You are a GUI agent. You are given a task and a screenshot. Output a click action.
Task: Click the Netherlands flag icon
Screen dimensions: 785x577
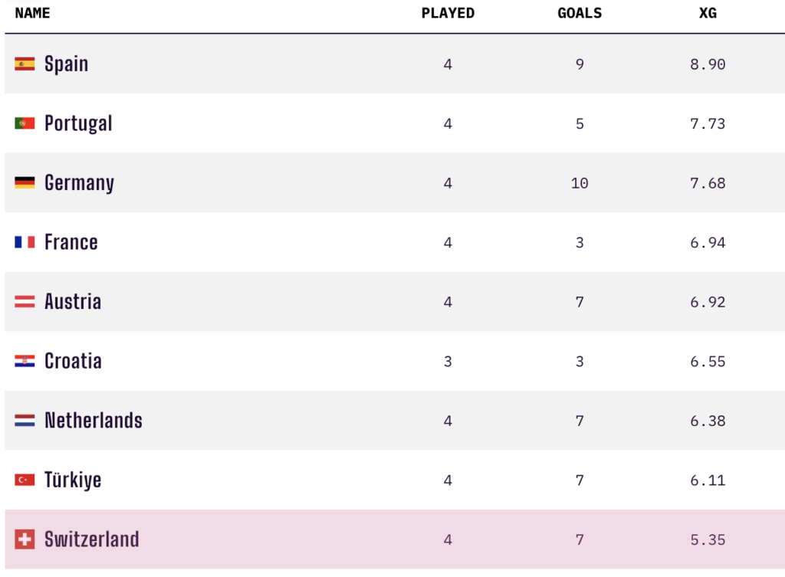click(25, 421)
